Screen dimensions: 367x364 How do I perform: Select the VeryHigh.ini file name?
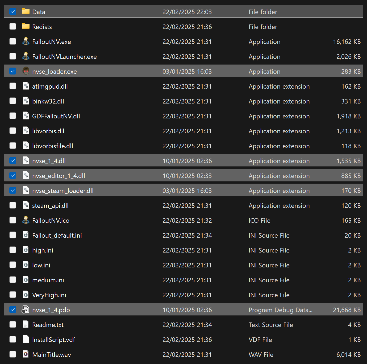(49, 295)
